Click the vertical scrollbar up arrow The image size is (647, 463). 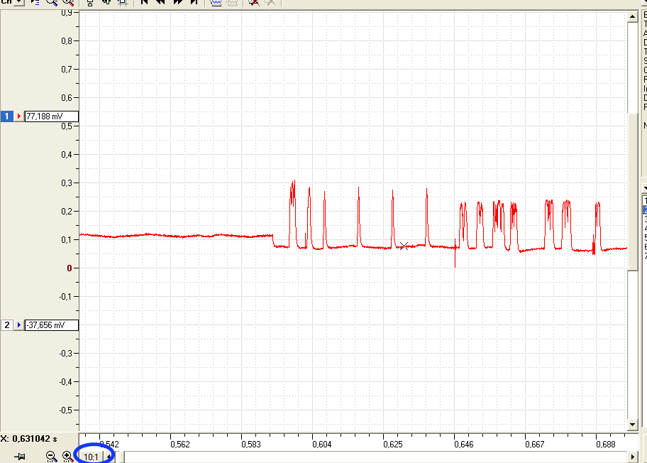[x=632, y=16]
